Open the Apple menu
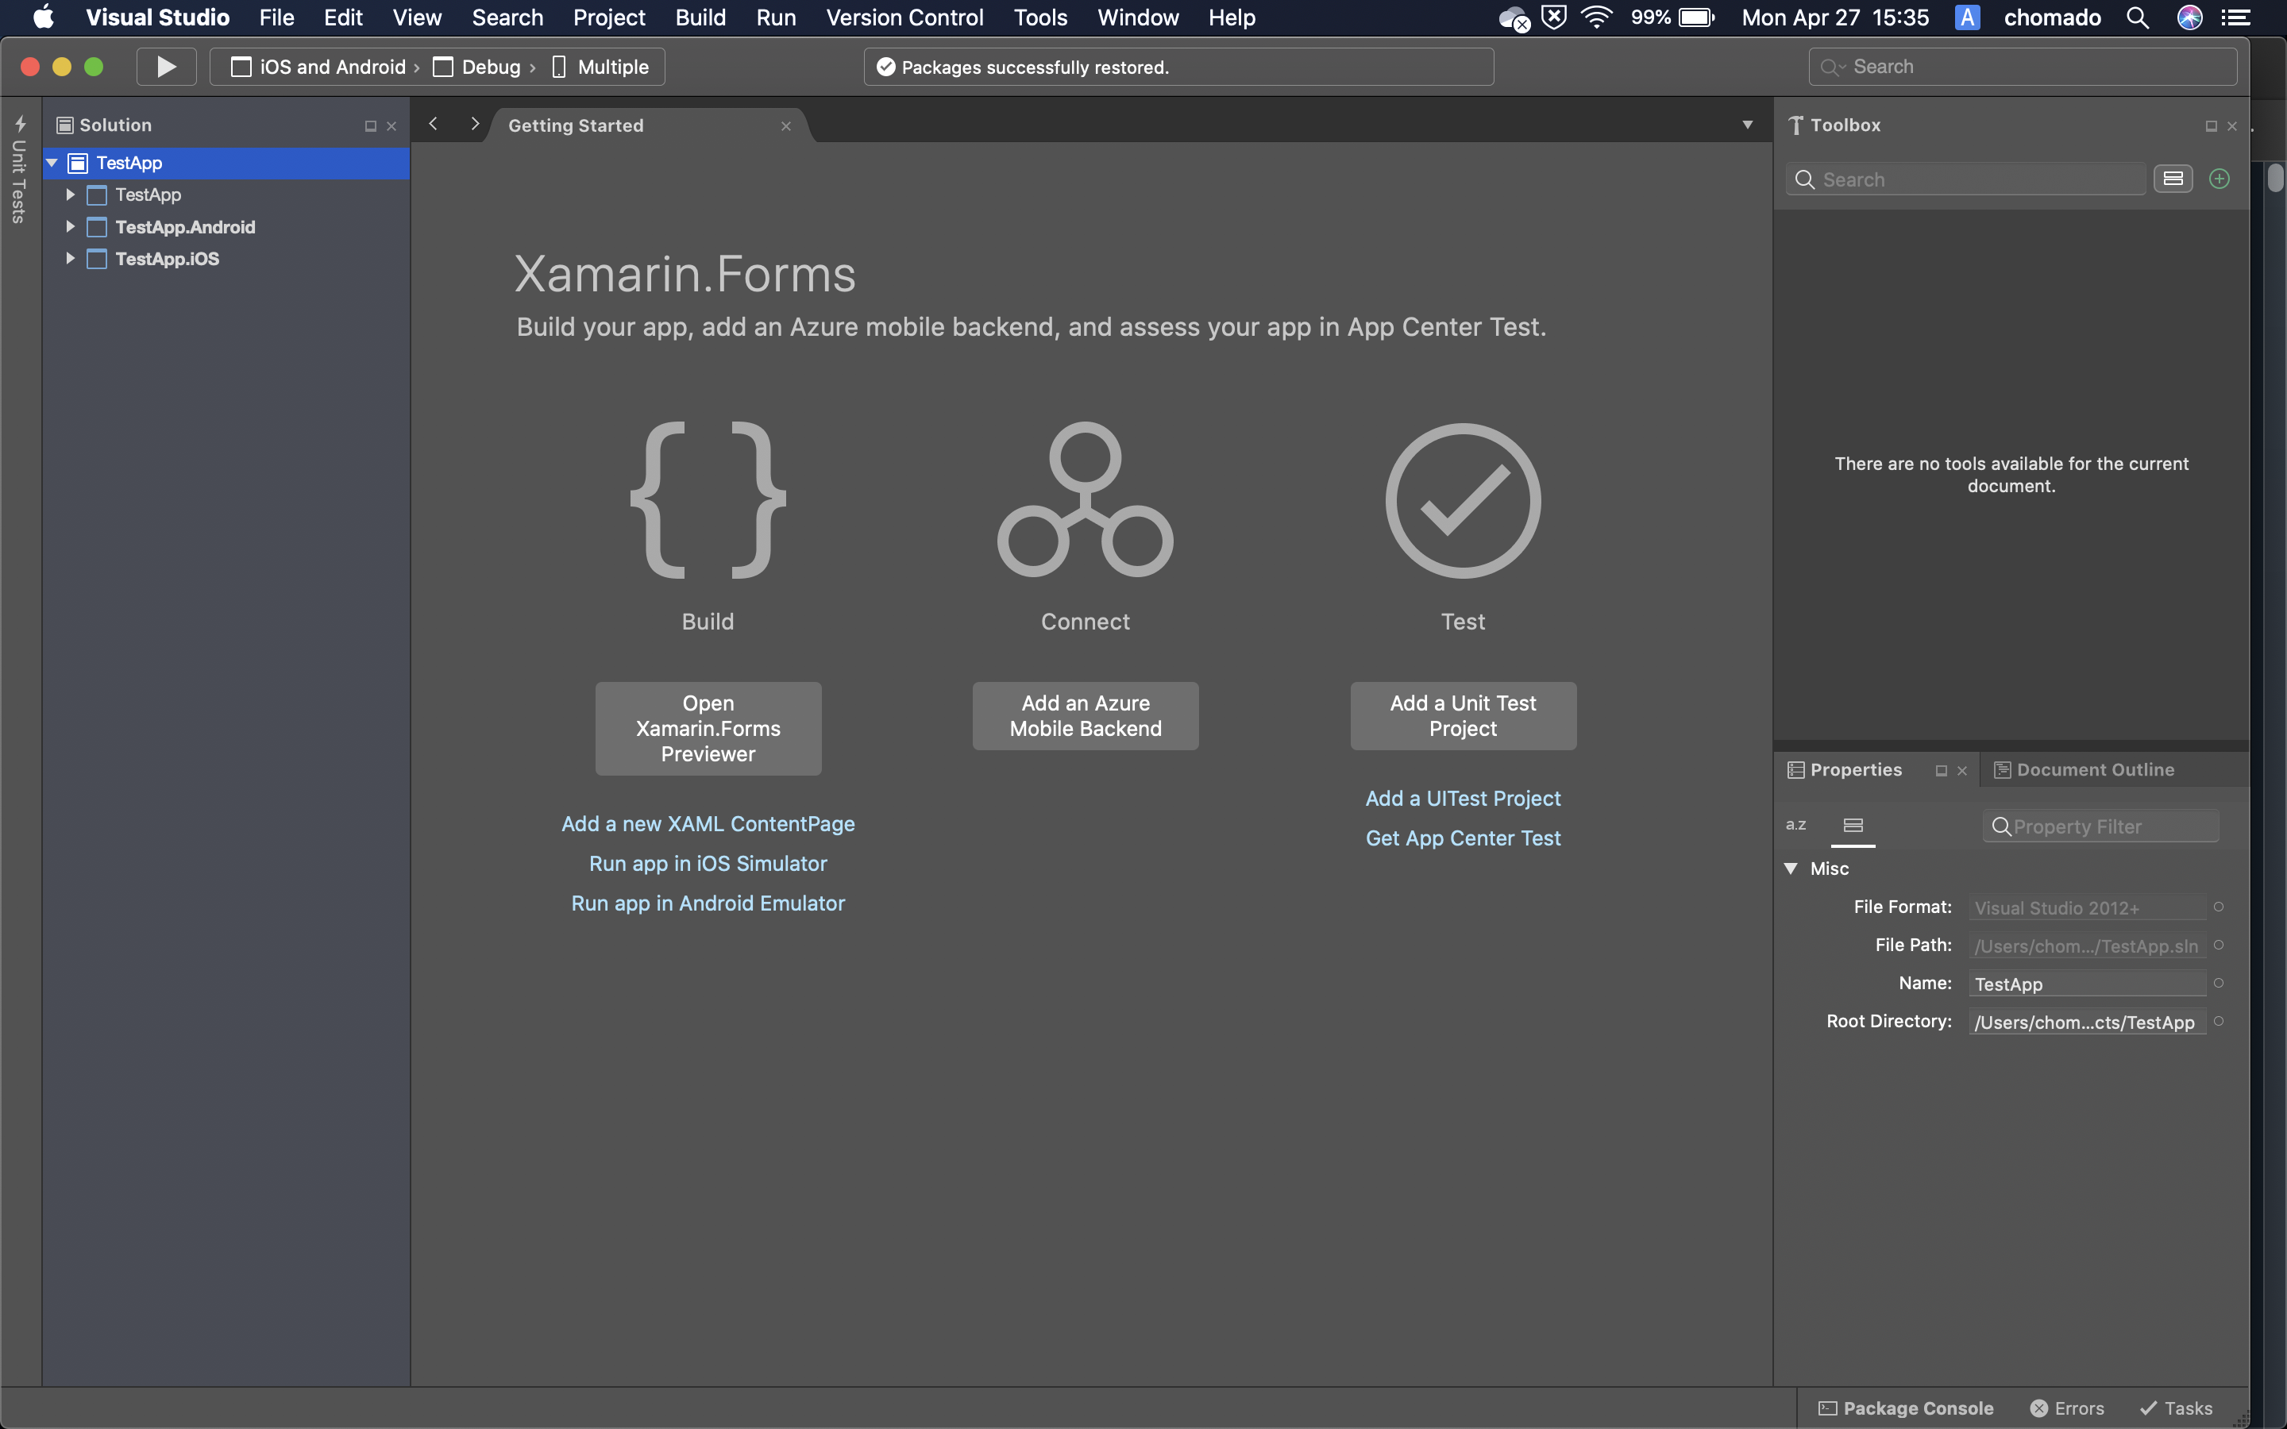Screen dimensions: 2287x1429 click(44, 17)
